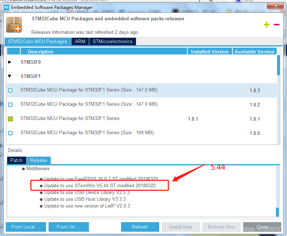The image size is (287, 236).
Task: Select the package row with 109 MB size
Action: pyautogui.click(x=142, y=133)
